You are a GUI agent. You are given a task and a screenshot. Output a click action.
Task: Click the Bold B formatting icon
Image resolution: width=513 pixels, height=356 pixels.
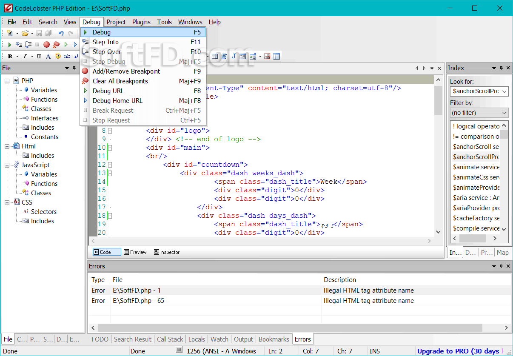tap(10, 56)
